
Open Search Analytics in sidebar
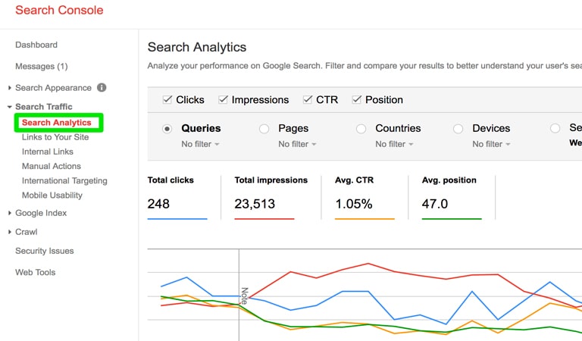(x=56, y=123)
